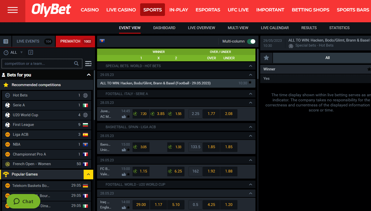Open the IN-PLAY section
This screenshot has width=371, height=211.
coord(179,10)
